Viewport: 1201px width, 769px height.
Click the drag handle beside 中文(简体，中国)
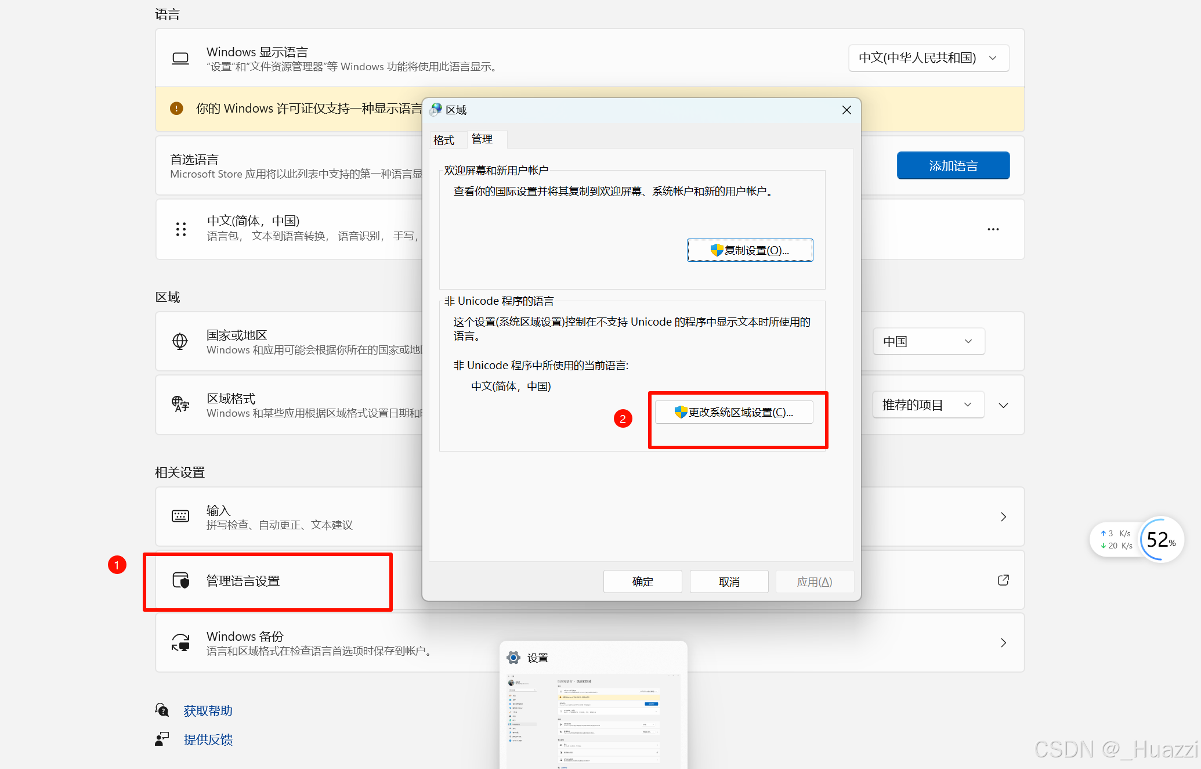tap(181, 229)
